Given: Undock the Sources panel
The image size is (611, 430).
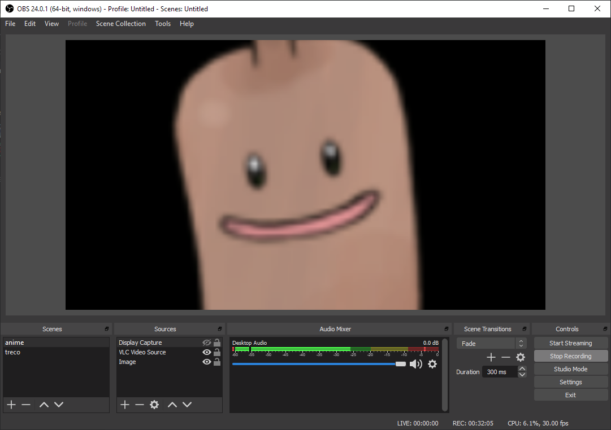Looking at the screenshot, I should coord(220,329).
